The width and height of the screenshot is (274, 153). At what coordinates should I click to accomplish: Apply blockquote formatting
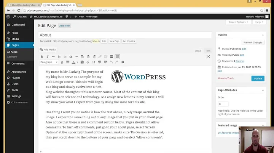[x=71, y=57]
